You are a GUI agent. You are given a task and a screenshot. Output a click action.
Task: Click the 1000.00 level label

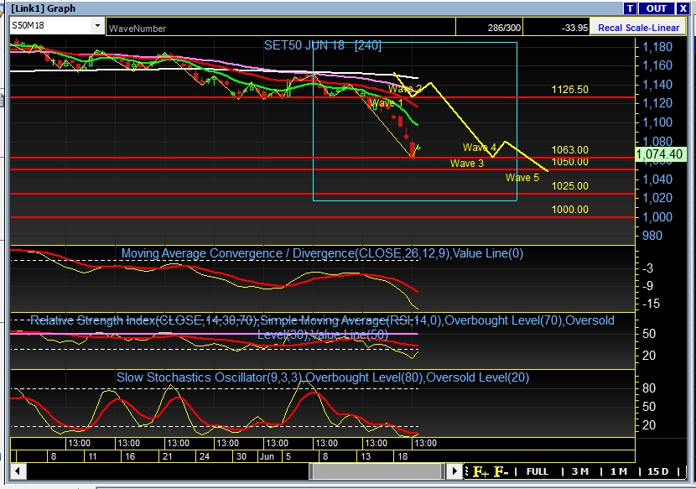569,209
